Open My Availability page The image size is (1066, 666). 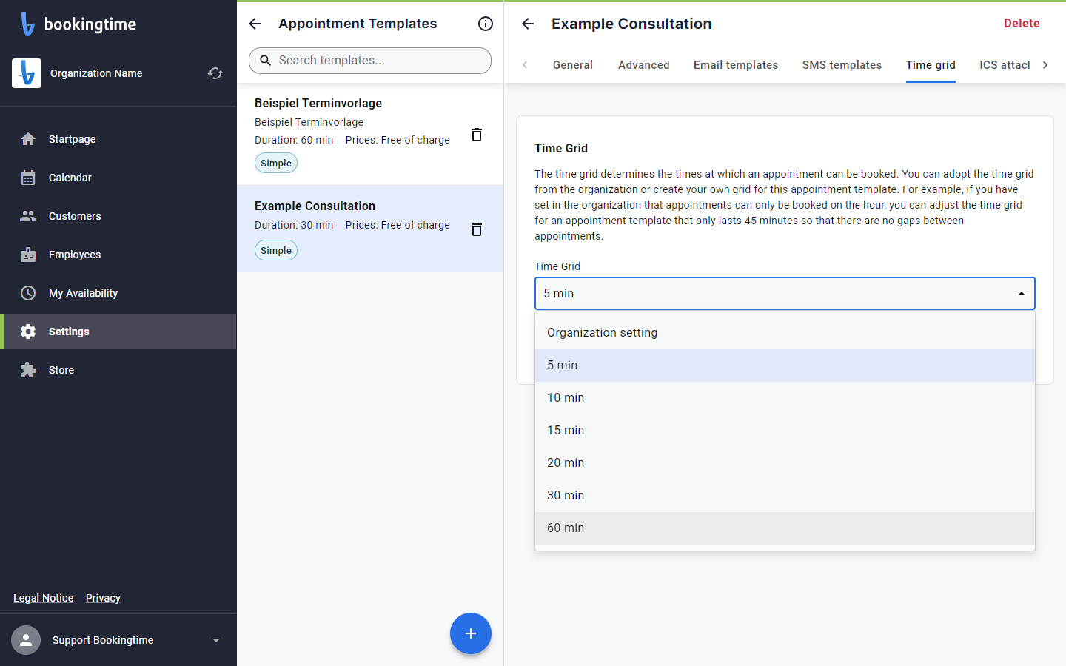pos(118,293)
